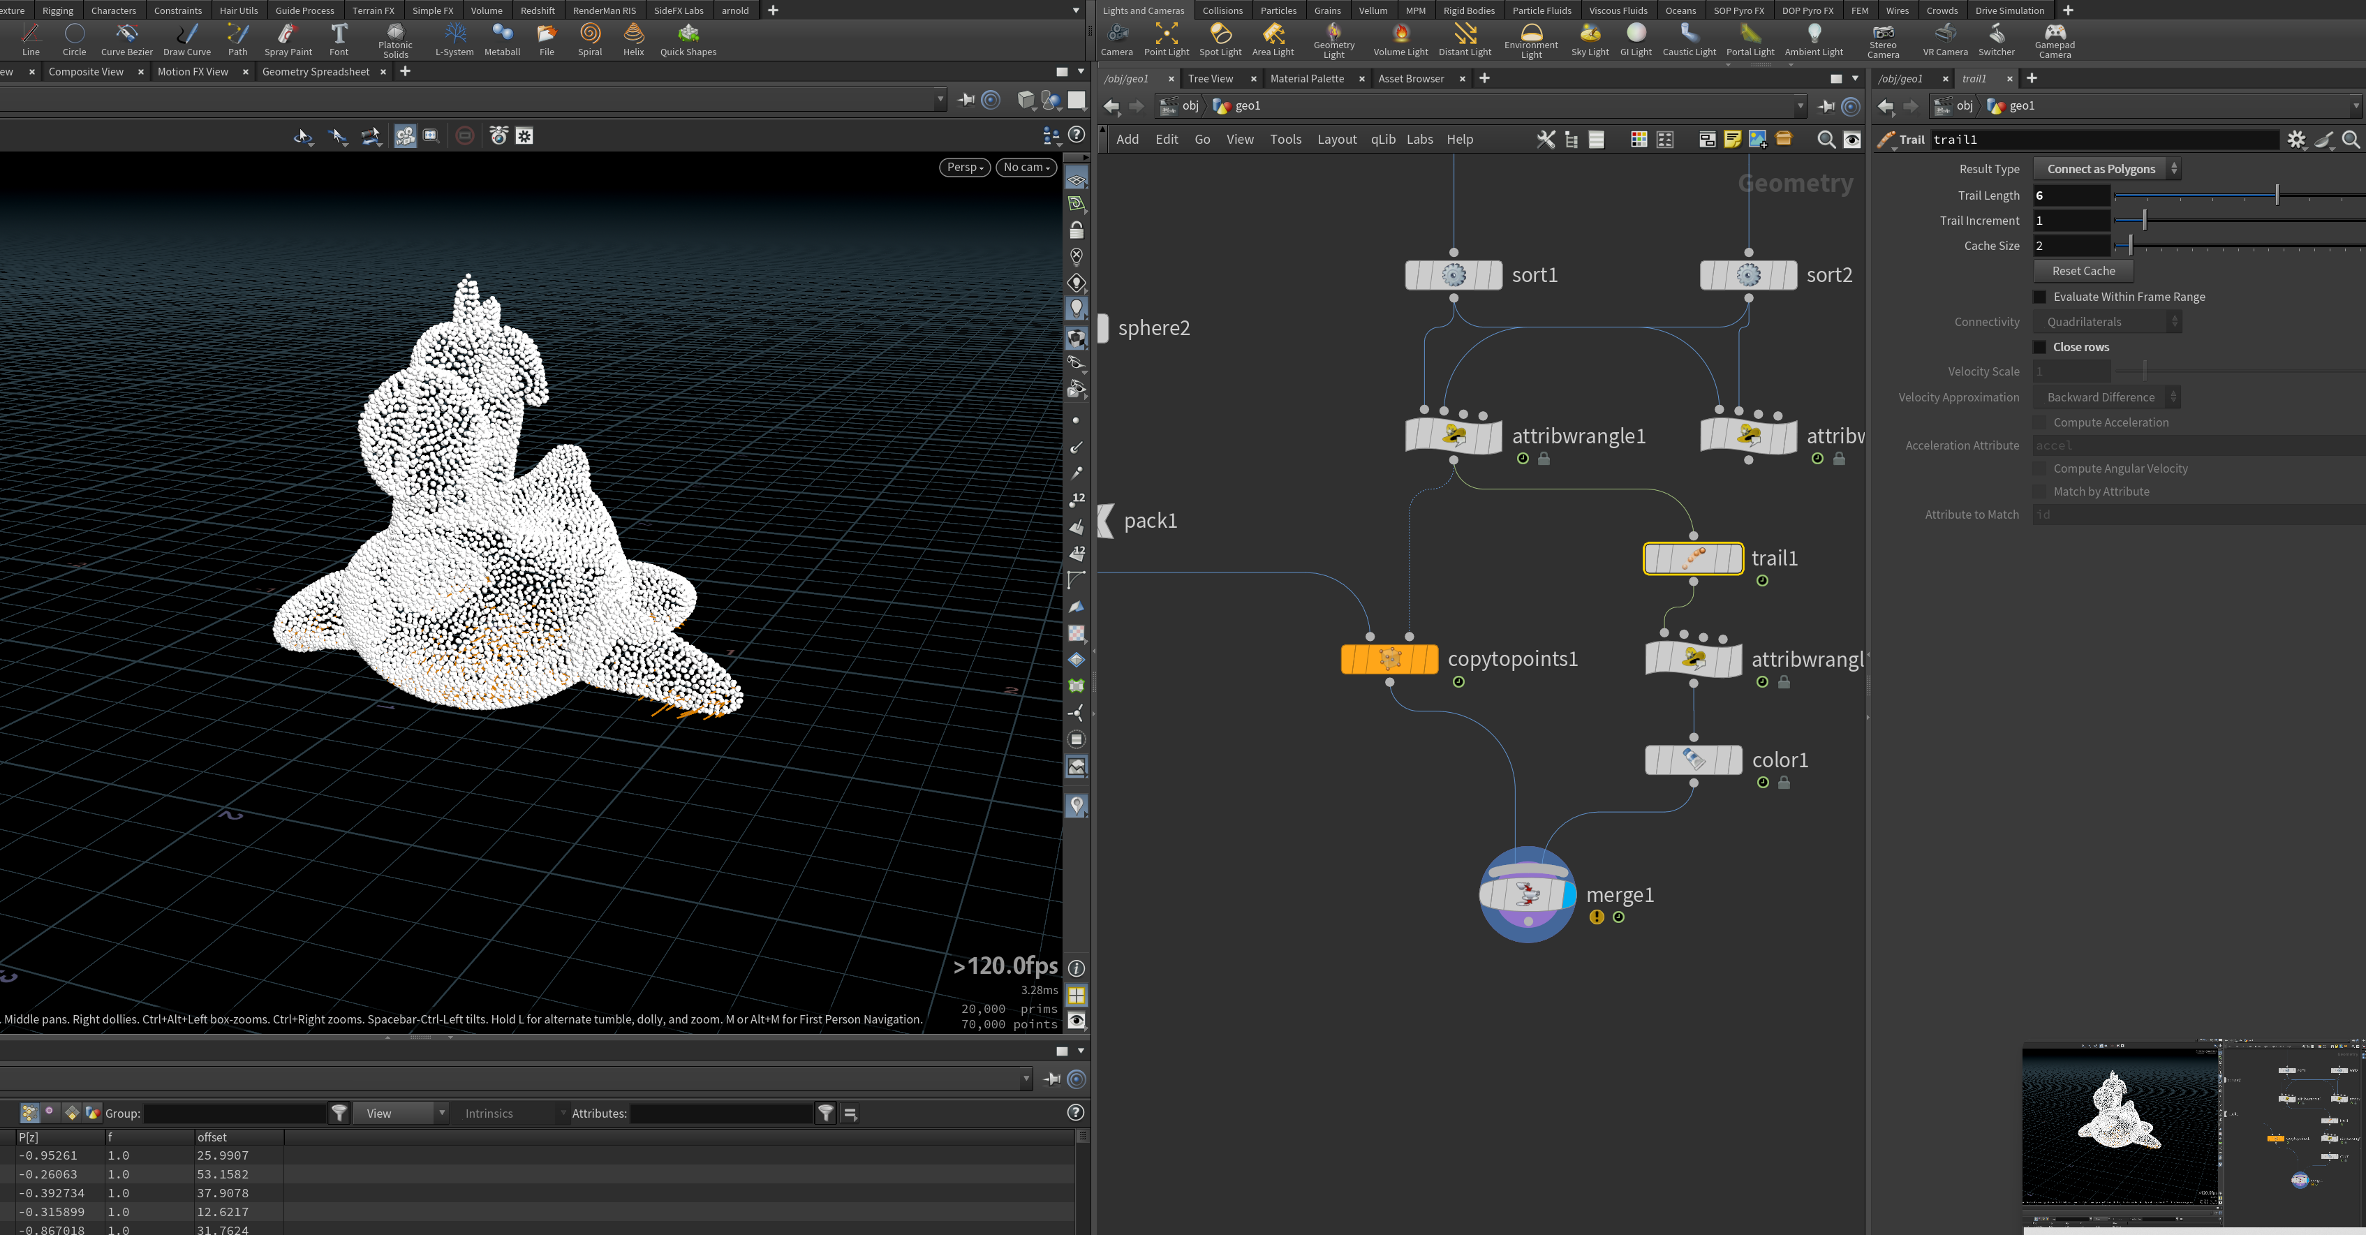Screen dimensions: 2366x1235
Task: Toggle the merge1 node display flag
Action: pyautogui.click(x=1568, y=894)
